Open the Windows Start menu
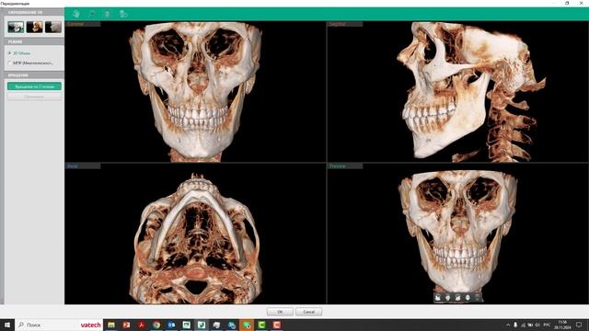589x331 pixels. (x=7, y=325)
